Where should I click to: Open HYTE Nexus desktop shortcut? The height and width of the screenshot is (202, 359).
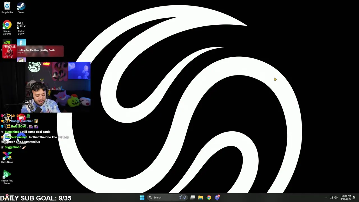click(x=7, y=157)
